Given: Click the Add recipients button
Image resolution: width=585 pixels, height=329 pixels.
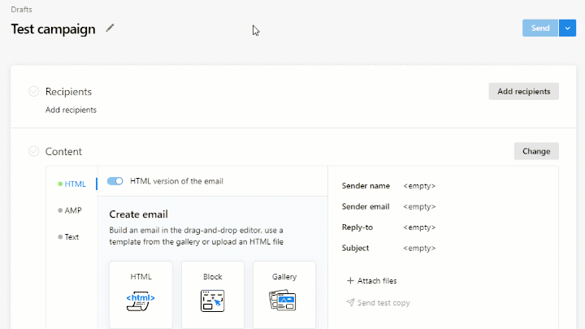Looking at the screenshot, I should tap(523, 92).
